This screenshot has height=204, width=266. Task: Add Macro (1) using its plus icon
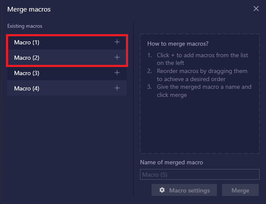117,42
